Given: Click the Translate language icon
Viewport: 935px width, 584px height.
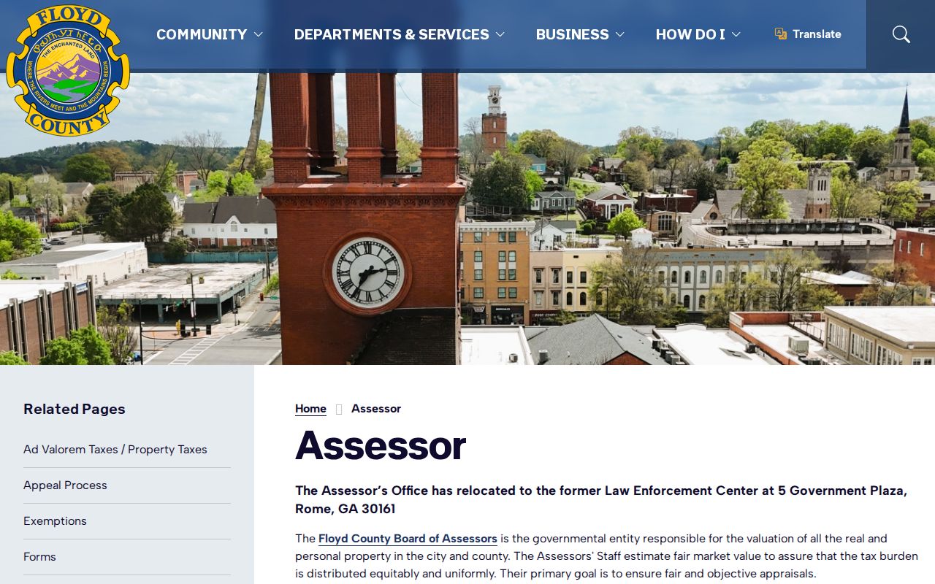Looking at the screenshot, I should [781, 34].
